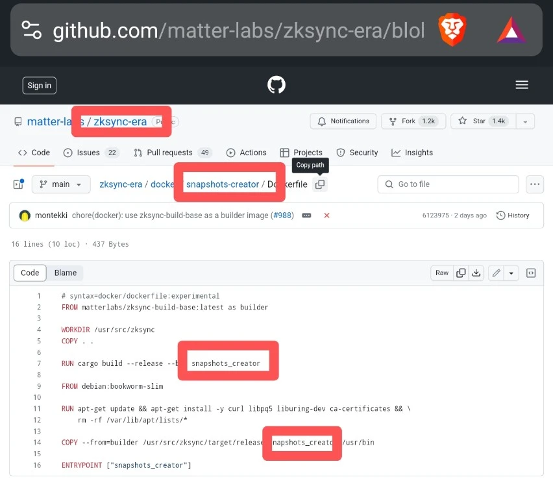Expand the file tree sidebar
Viewport: 553px width, 490px height.
[x=18, y=184]
